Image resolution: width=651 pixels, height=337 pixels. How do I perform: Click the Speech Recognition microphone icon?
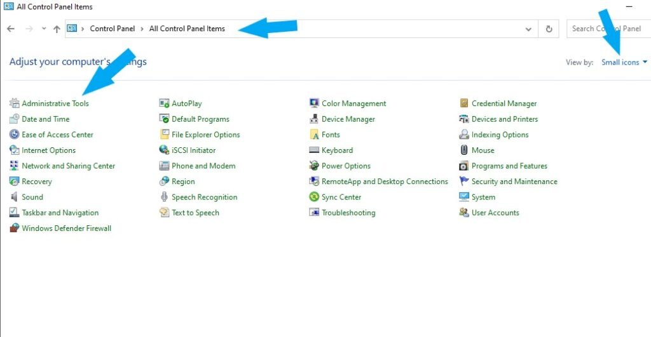point(165,197)
